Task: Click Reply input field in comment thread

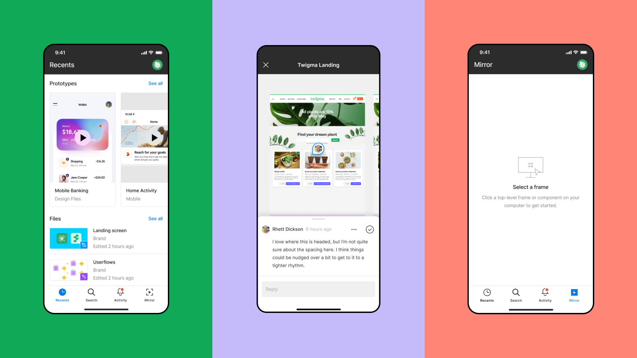Action: [x=318, y=289]
